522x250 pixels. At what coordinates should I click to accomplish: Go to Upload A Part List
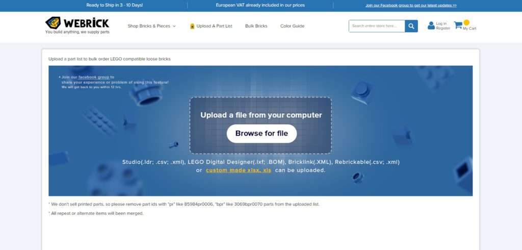tap(215, 26)
